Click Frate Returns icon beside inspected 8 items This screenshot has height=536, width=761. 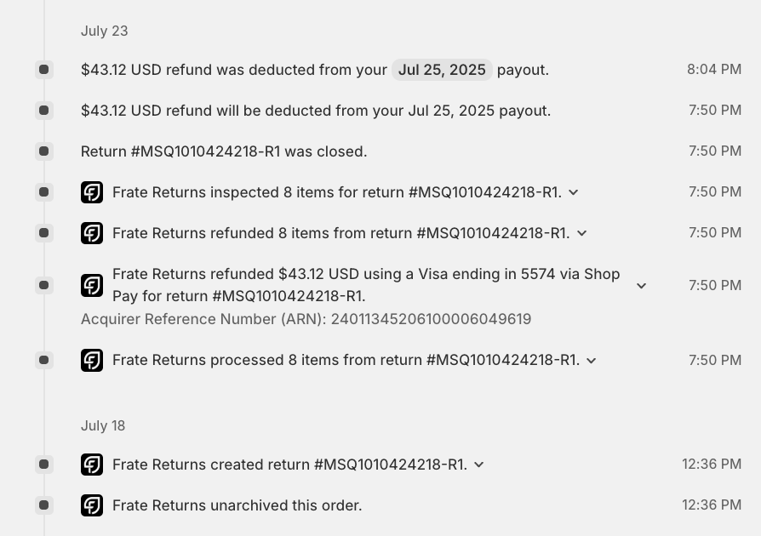click(x=92, y=192)
